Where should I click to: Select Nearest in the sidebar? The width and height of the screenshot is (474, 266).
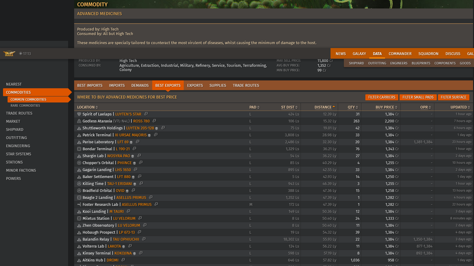click(14, 84)
